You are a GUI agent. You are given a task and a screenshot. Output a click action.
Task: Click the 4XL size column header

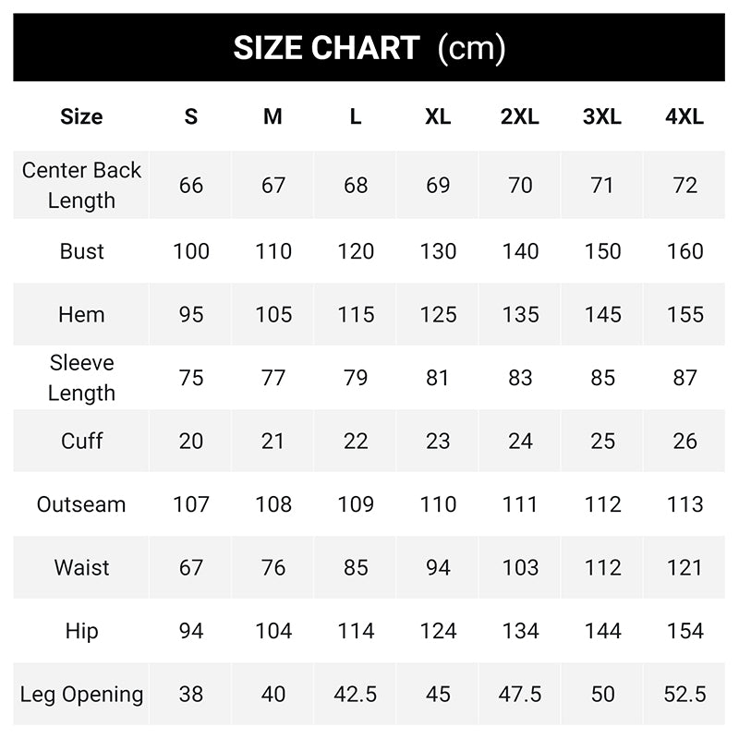tap(684, 117)
